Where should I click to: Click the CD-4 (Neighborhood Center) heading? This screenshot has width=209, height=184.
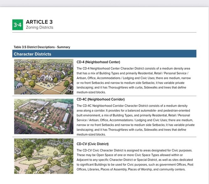[98, 62]
